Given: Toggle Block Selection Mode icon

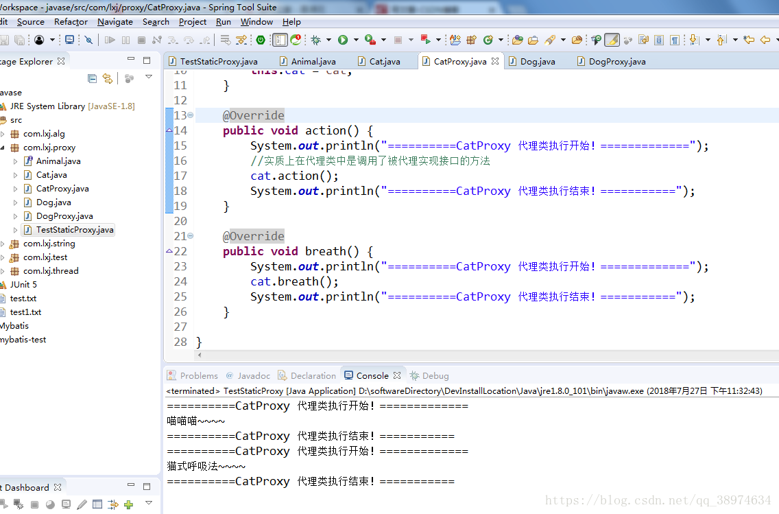Looking at the screenshot, I should click(659, 40).
